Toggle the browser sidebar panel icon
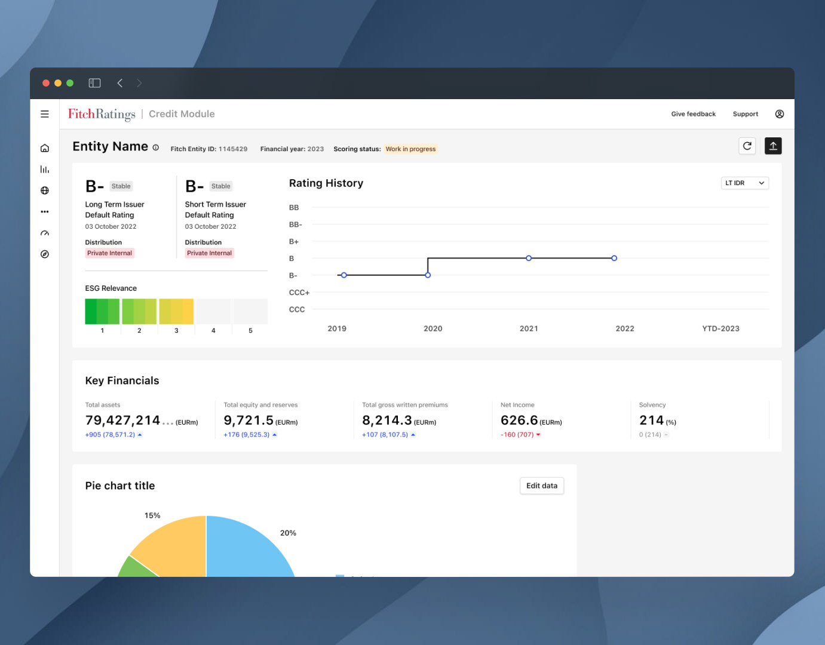Viewport: 825px width, 645px height. tap(94, 83)
